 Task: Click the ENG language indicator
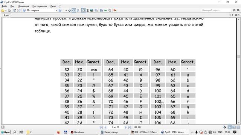tap(220, 132)
